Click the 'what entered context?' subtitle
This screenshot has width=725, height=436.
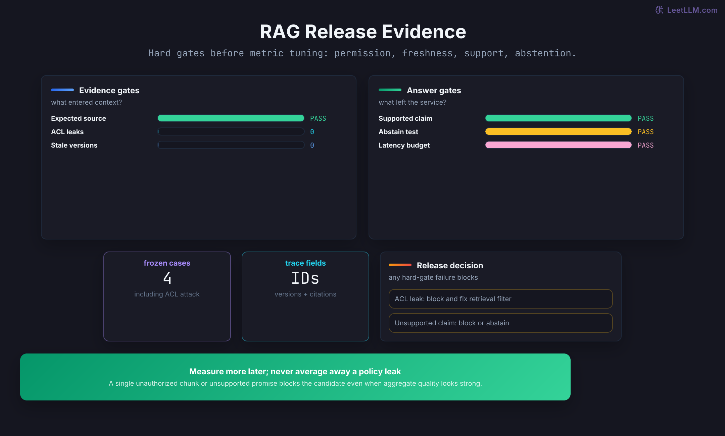86,102
